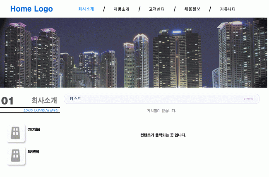Click the LOGO COMPANI INFO subtitle
The width and height of the screenshot is (269, 177).
[x=41, y=110]
